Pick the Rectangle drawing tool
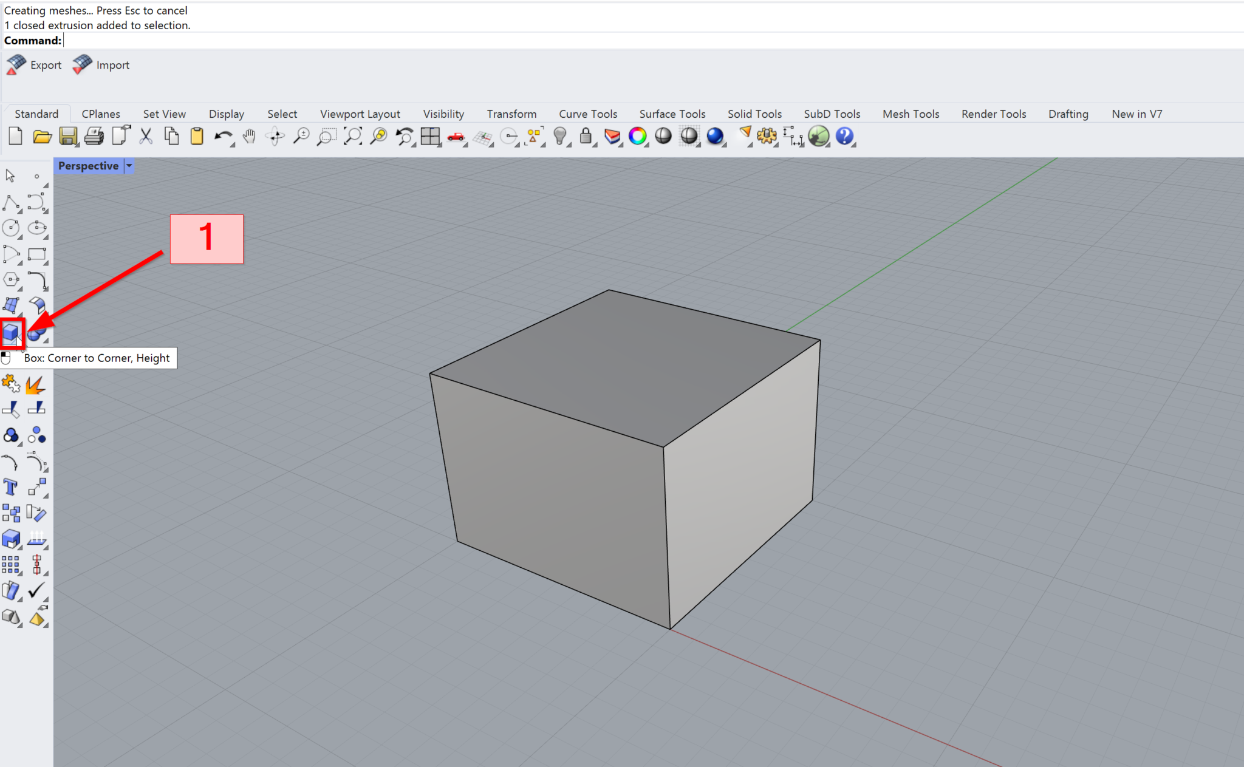The image size is (1244, 767). [38, 254]
